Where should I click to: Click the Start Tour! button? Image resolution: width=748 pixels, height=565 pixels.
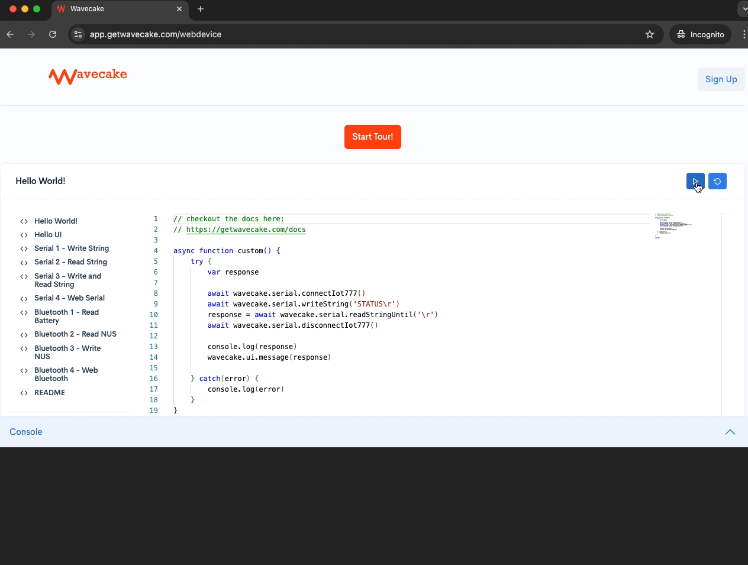pos(373,137)
